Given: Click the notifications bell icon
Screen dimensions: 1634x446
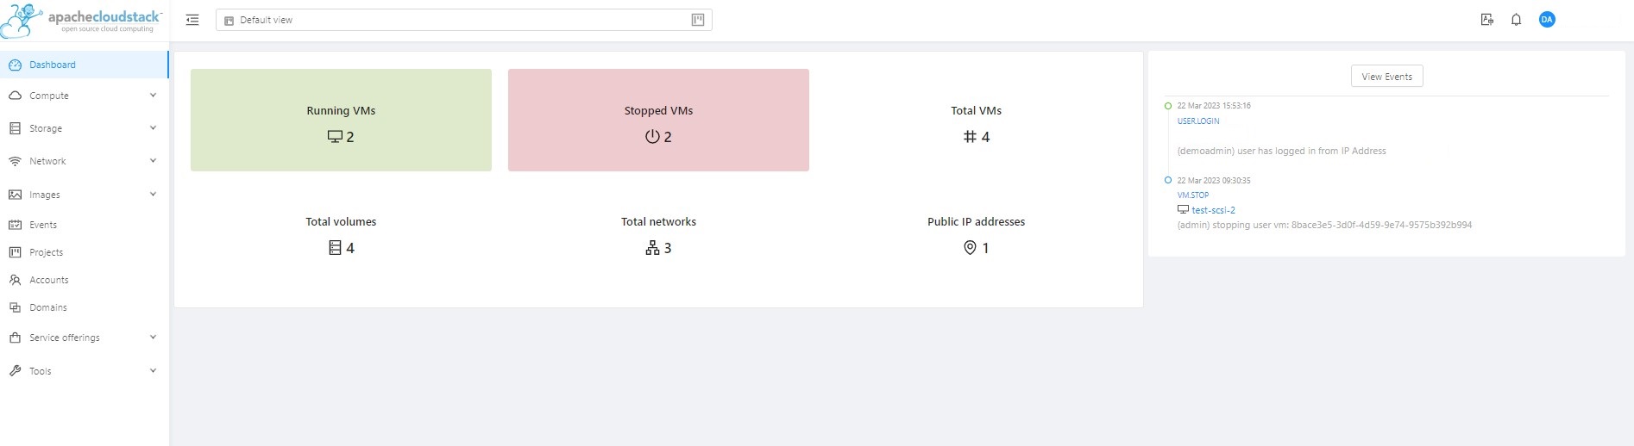Looking at the screenshot, I should [x=1516, y=20].
